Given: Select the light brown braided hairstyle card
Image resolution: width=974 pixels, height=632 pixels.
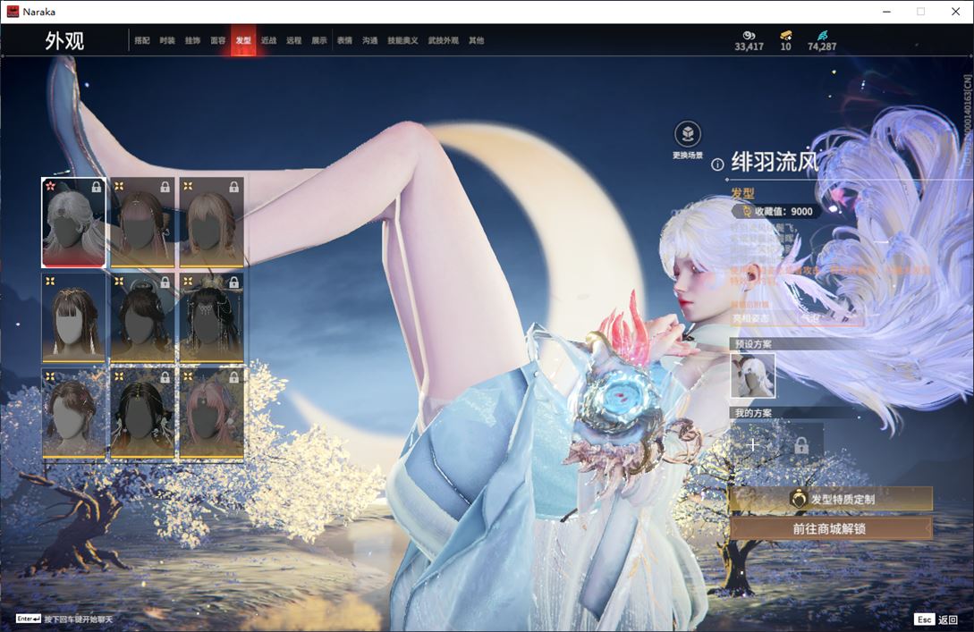Looking at the screenshot, I should tap(211, 223).
